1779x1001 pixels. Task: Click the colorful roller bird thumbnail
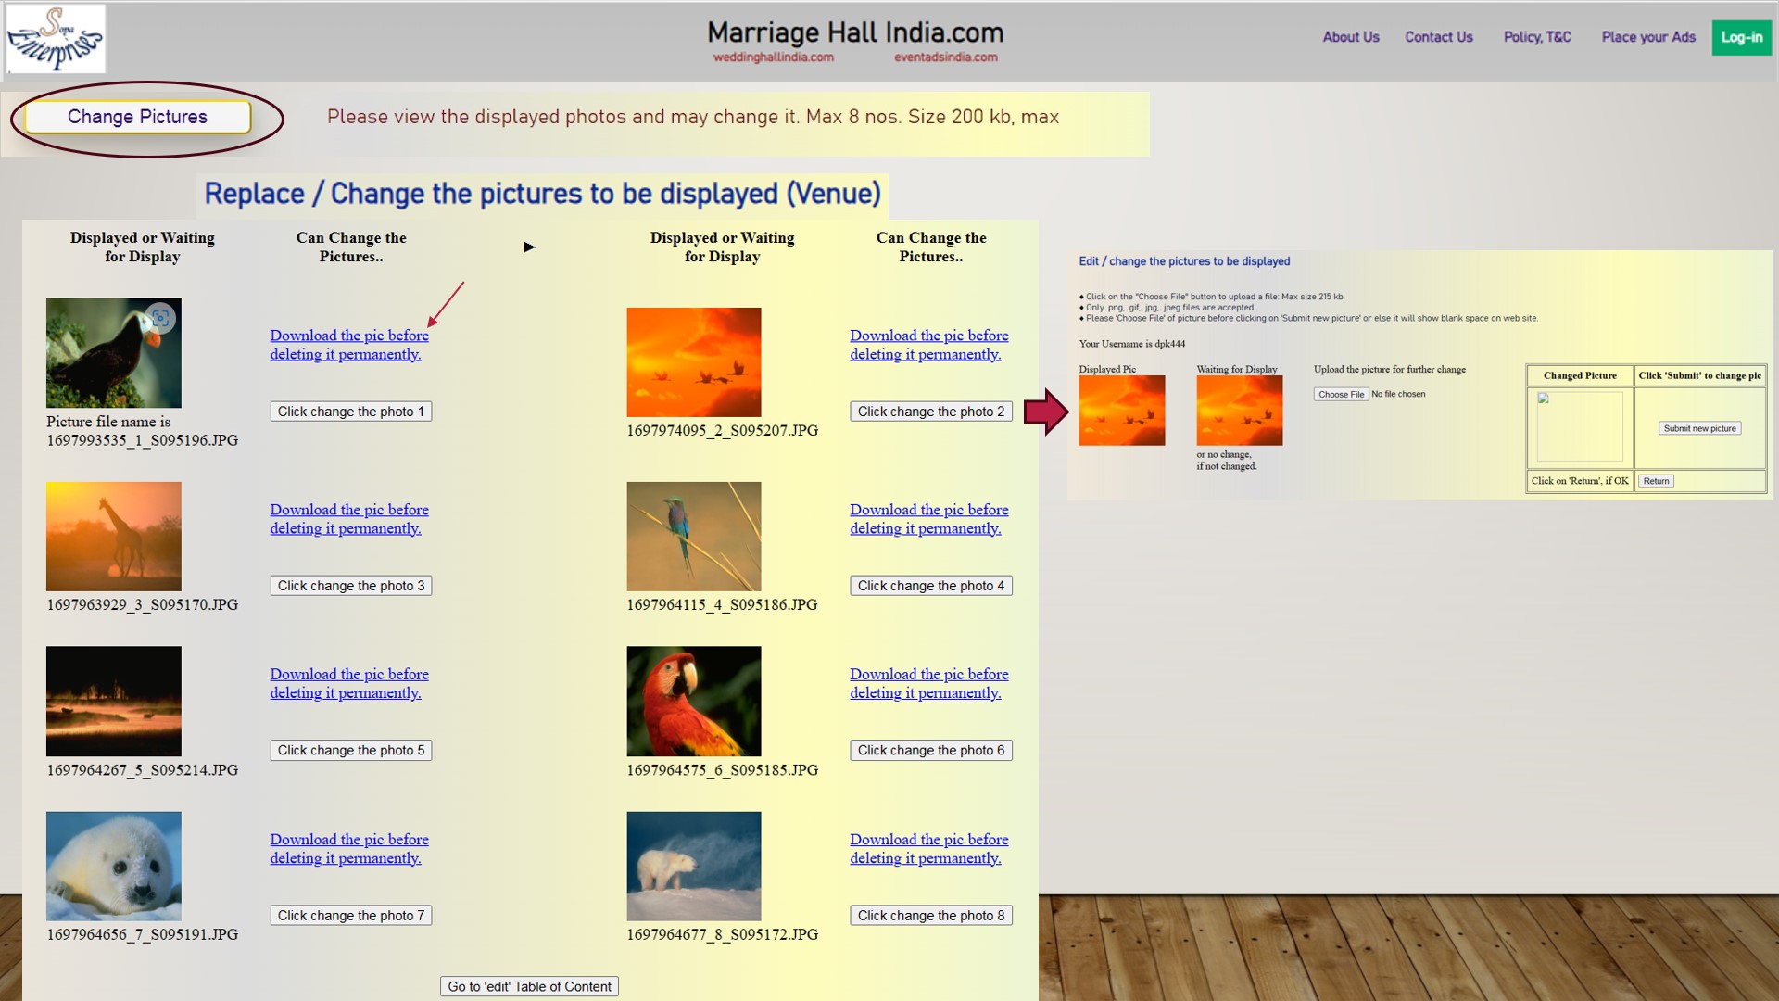coord(694,537)
